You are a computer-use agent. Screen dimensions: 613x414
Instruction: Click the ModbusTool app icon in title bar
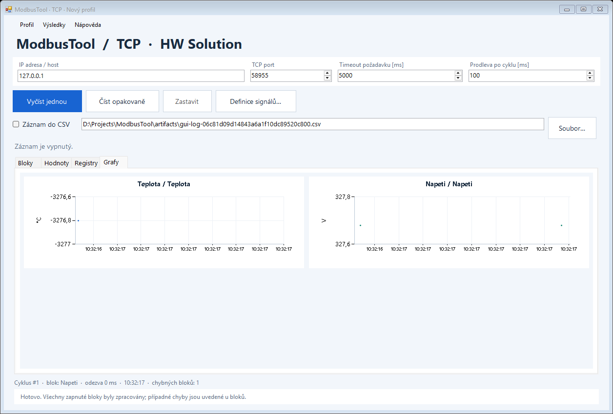point(8,9)
